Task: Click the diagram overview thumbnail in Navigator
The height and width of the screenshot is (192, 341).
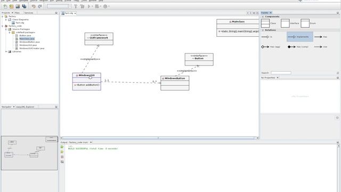Action: pyautogui.click(x=29, y=153)
